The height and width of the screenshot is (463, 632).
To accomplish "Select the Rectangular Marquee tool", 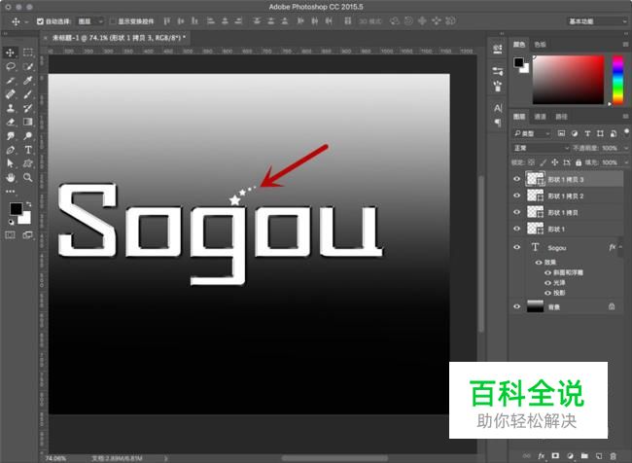I will pyautogui.click(x=28, y=53).
